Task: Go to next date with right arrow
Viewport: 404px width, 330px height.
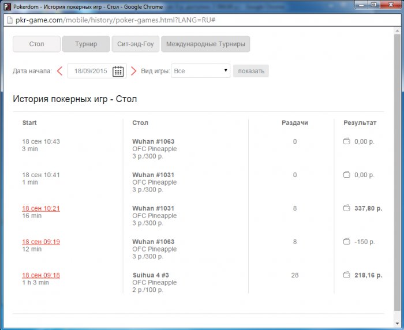Action: pos(133,71)
